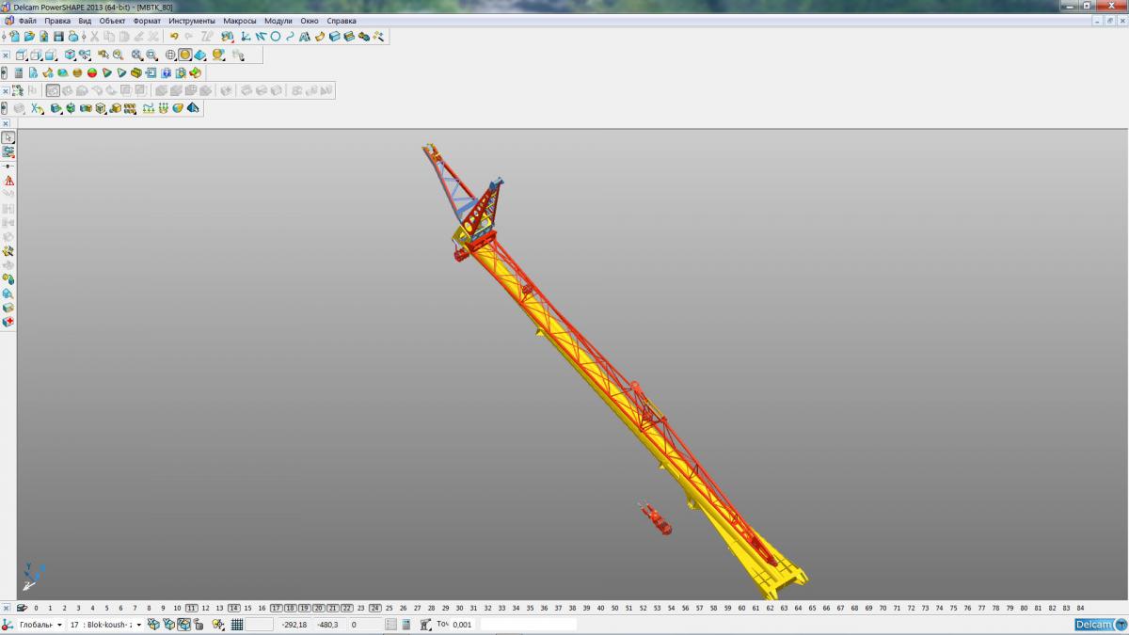
Task: Open the Wizards magic wand tool
Action: [x=378, y=36]
